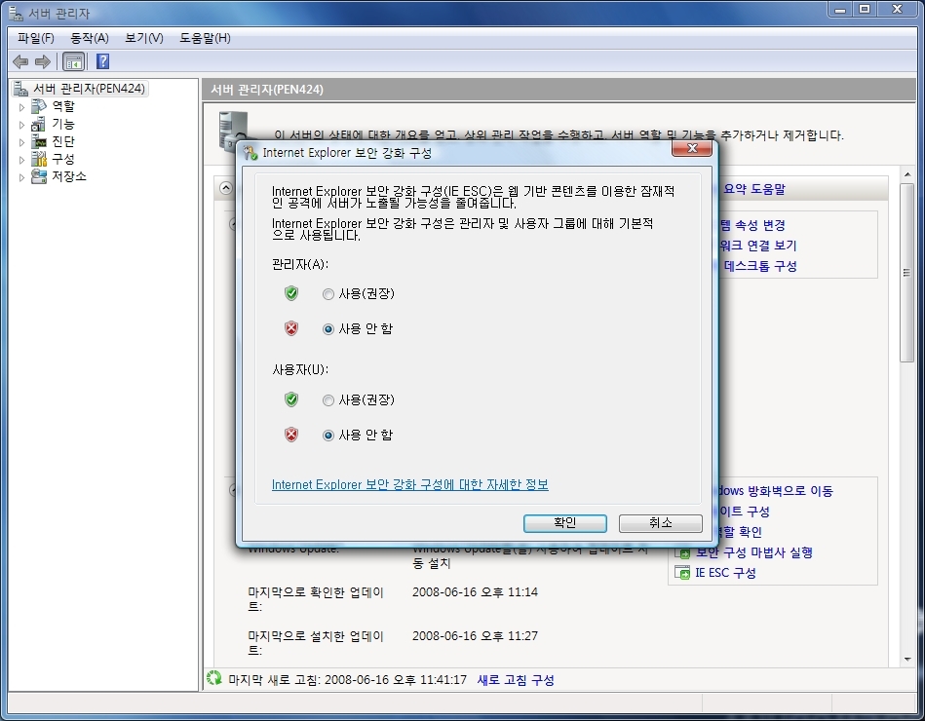Expand the 역할 tree node

pos(21,107)
